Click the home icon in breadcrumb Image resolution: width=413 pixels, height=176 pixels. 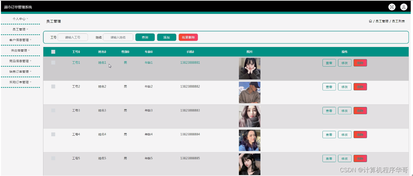(370, 21)
